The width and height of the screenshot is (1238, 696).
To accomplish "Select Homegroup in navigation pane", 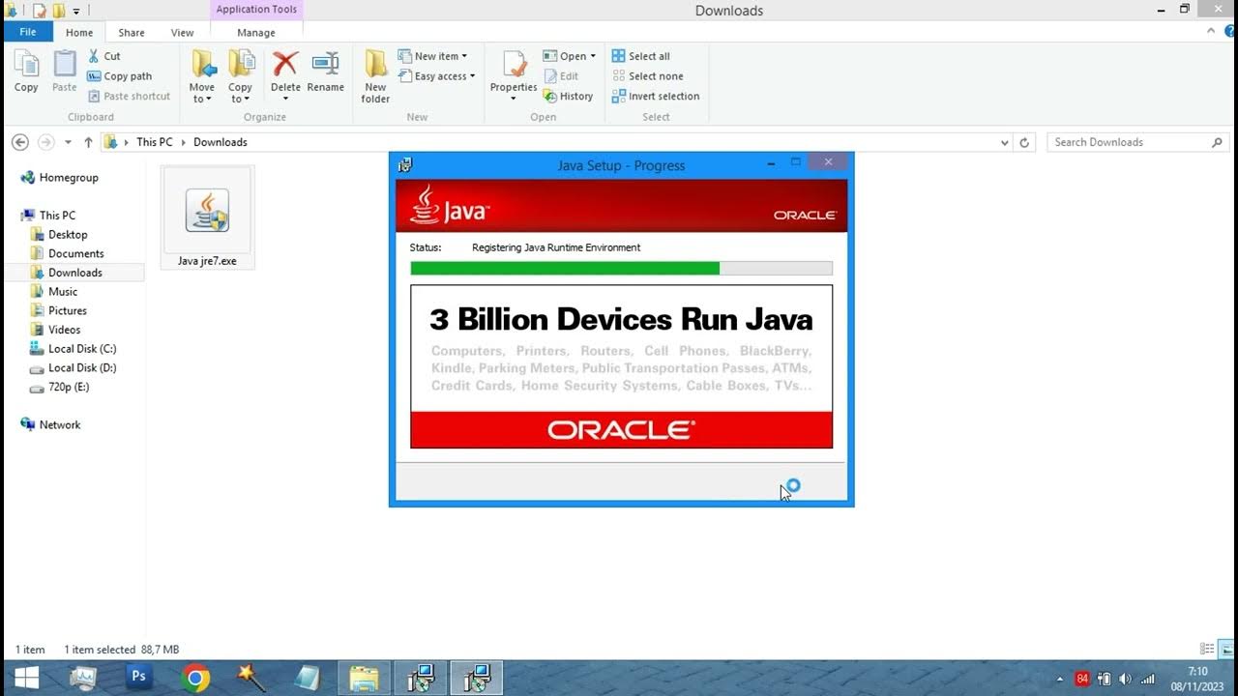I will (x=59, y=178).
